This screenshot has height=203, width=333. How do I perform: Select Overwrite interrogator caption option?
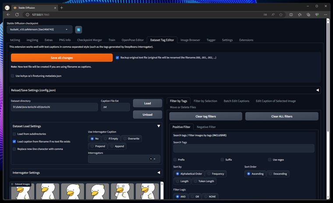(x=131, y=139)
